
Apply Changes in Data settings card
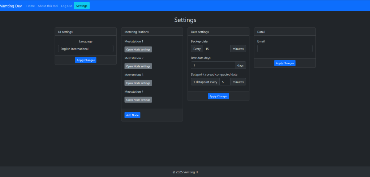coord(218,96)
